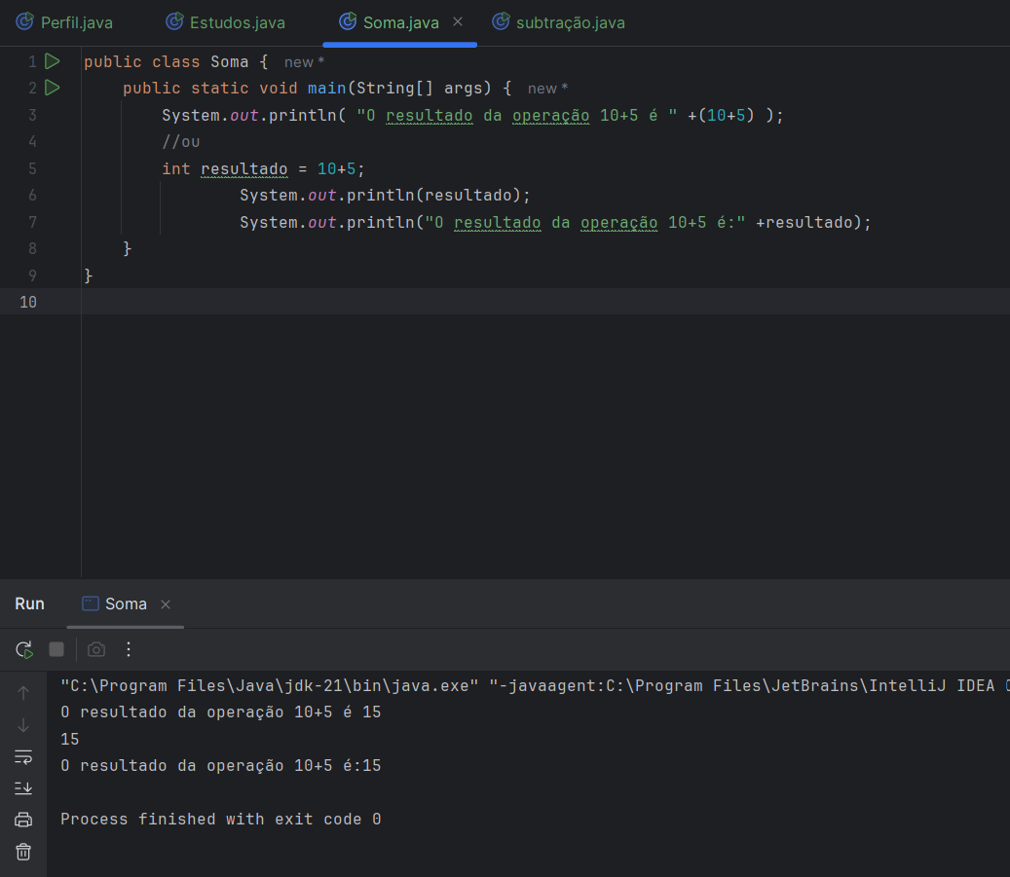Click the Run tool window label
1010x877 pixels.
click(x=29, y=604)
